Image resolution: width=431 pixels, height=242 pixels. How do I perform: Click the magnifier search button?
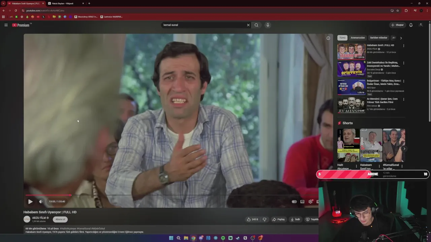257,25
